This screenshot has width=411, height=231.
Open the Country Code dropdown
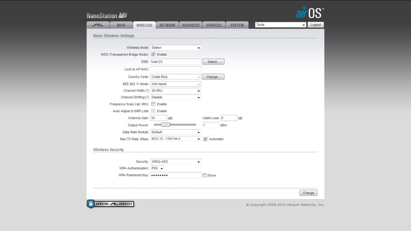[176, 77]
